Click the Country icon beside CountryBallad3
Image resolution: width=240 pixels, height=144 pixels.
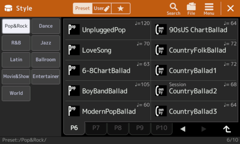tap(161, 111)
